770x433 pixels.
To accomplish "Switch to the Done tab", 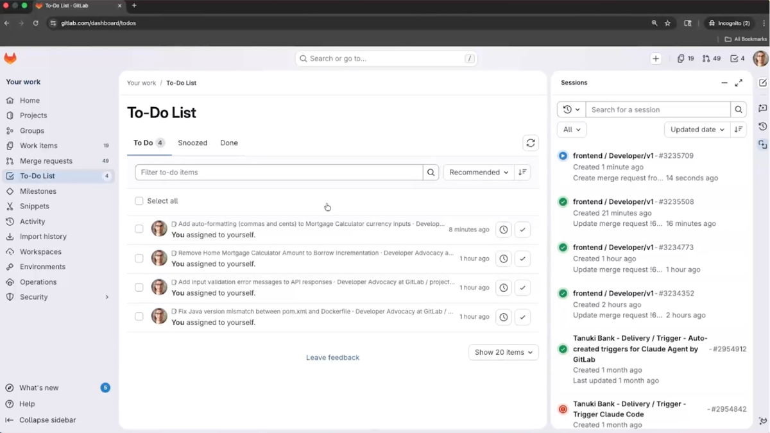I will pos(229,143).
